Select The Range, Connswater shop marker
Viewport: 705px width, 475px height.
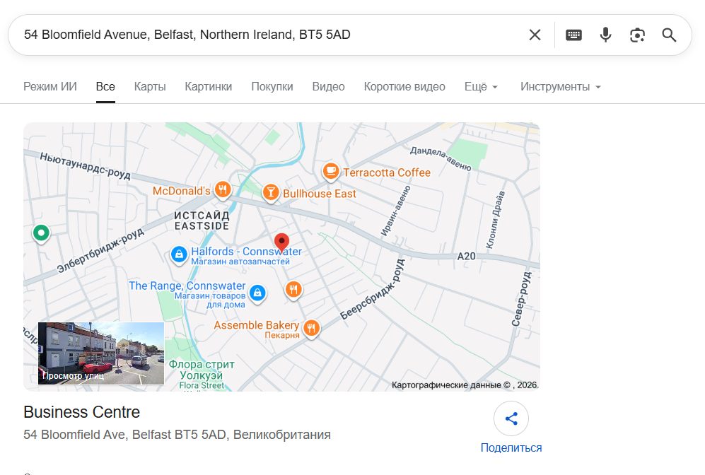[x=257, y=293]
